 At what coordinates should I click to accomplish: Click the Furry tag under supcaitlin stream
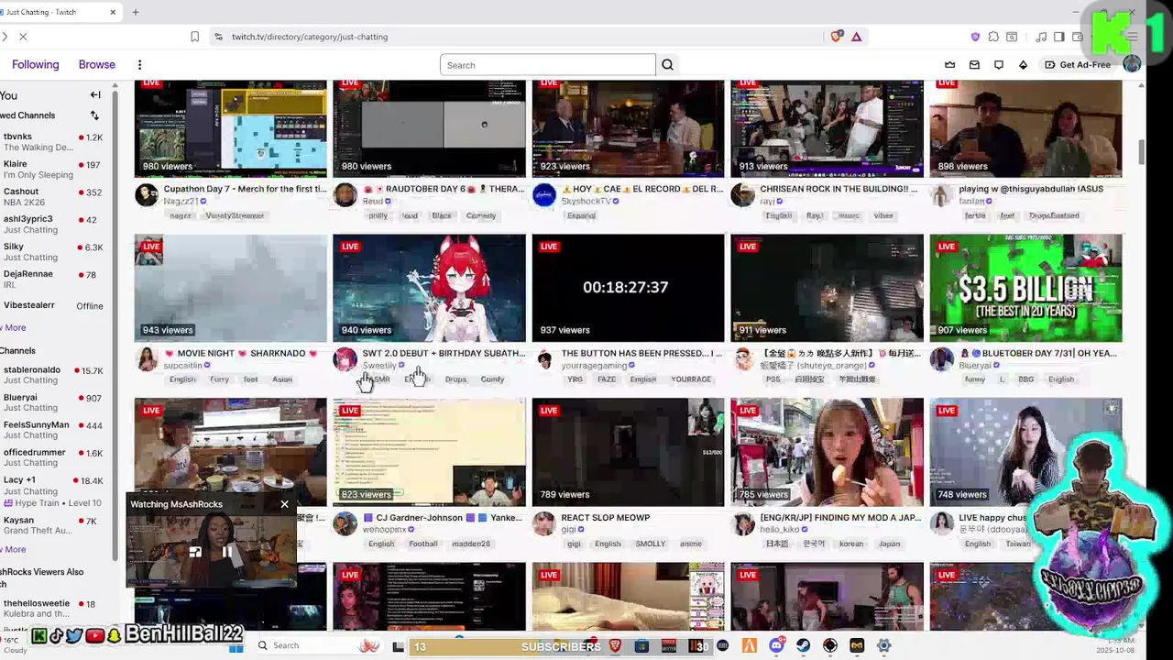(219, 379)
